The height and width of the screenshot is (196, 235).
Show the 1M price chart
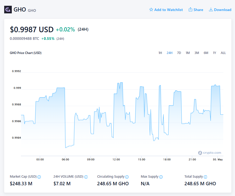pyautogui.click(x=188, y=53)
